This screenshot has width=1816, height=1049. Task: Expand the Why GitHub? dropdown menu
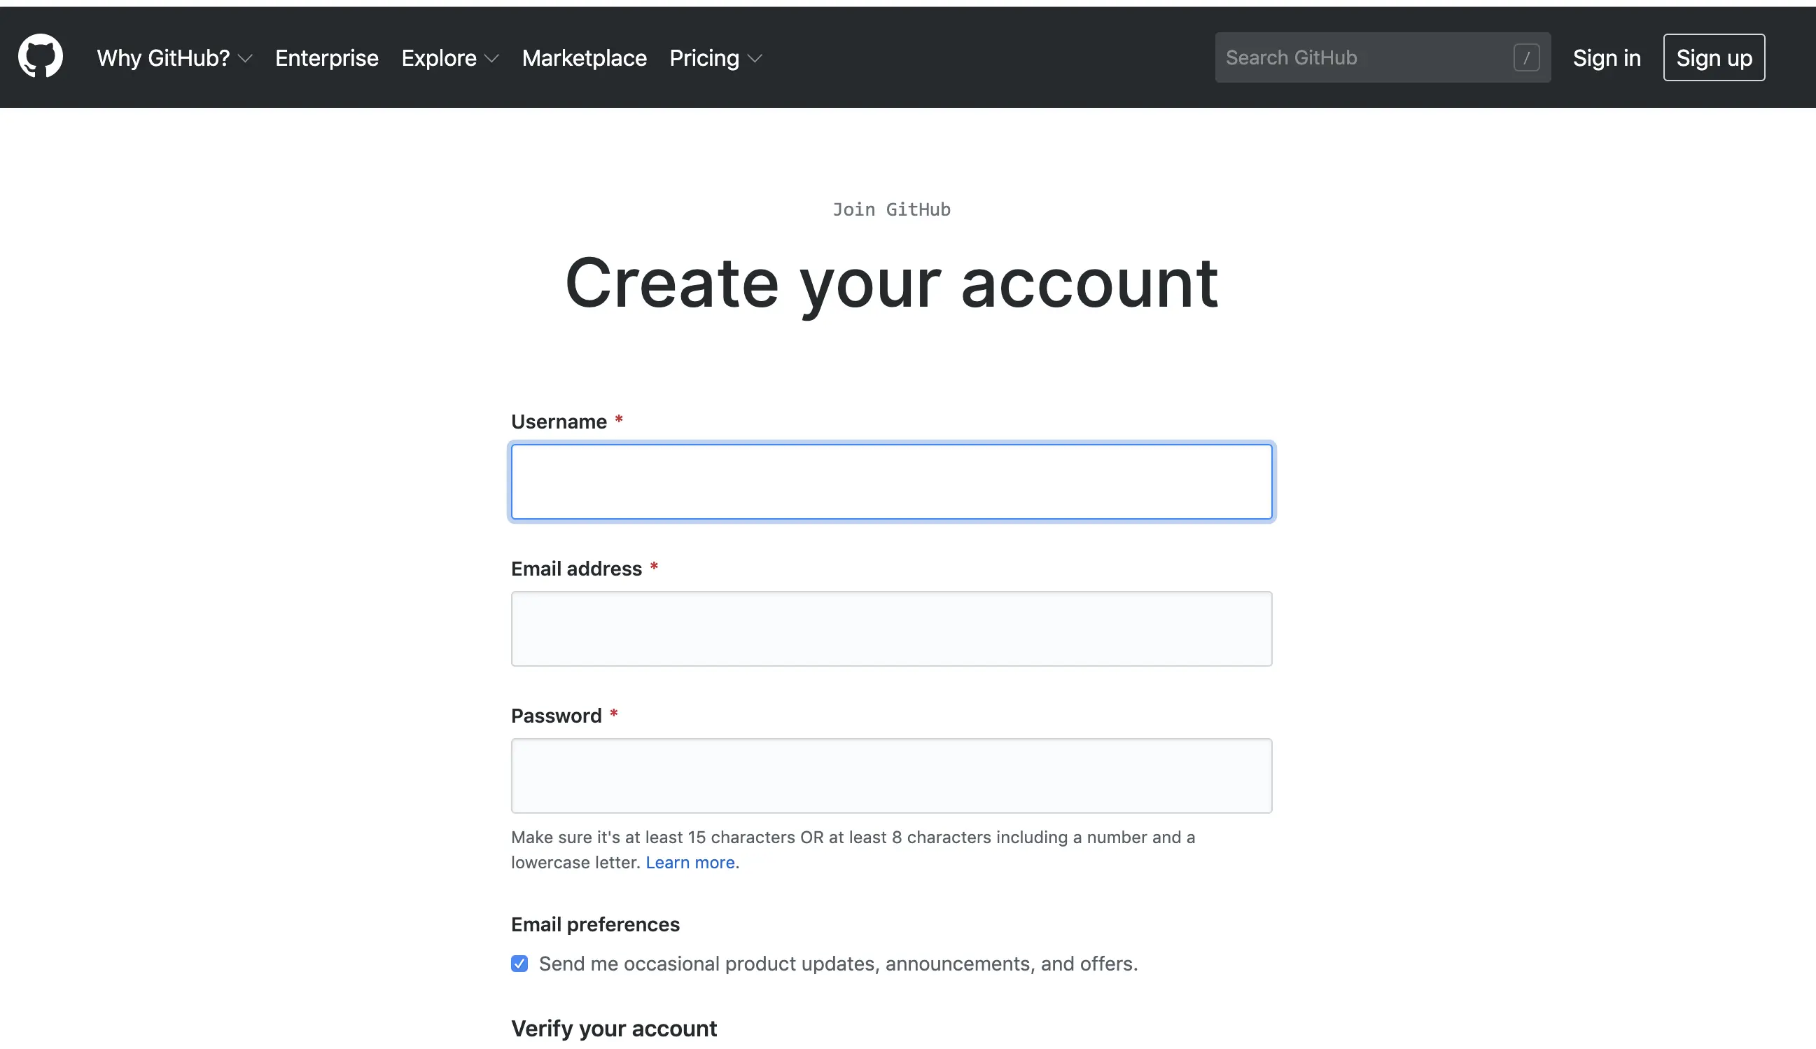point(163,57)
